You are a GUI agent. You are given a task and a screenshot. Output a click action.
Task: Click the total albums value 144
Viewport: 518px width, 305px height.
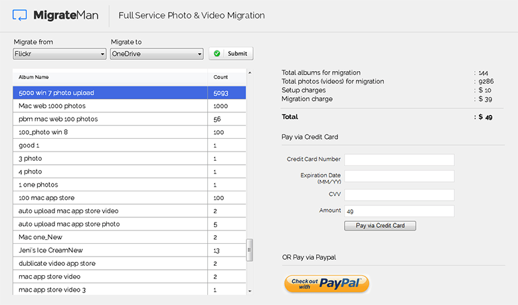[483, 72]
